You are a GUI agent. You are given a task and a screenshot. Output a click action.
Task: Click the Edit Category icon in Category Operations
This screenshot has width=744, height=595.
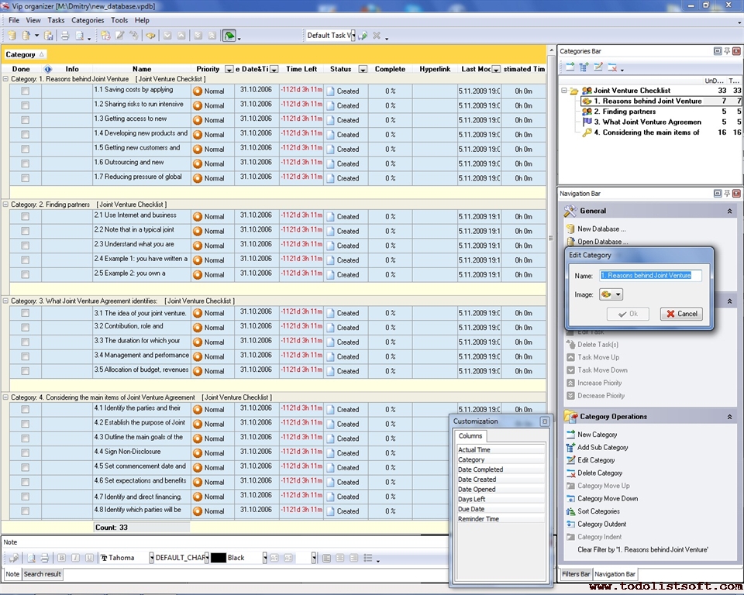coord(570,460)
